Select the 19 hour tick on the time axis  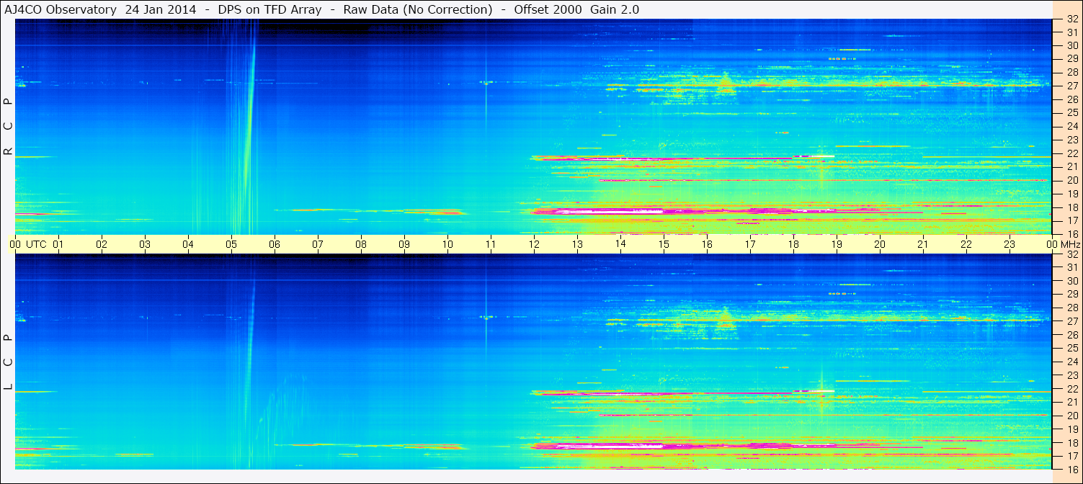coord(837,245)
